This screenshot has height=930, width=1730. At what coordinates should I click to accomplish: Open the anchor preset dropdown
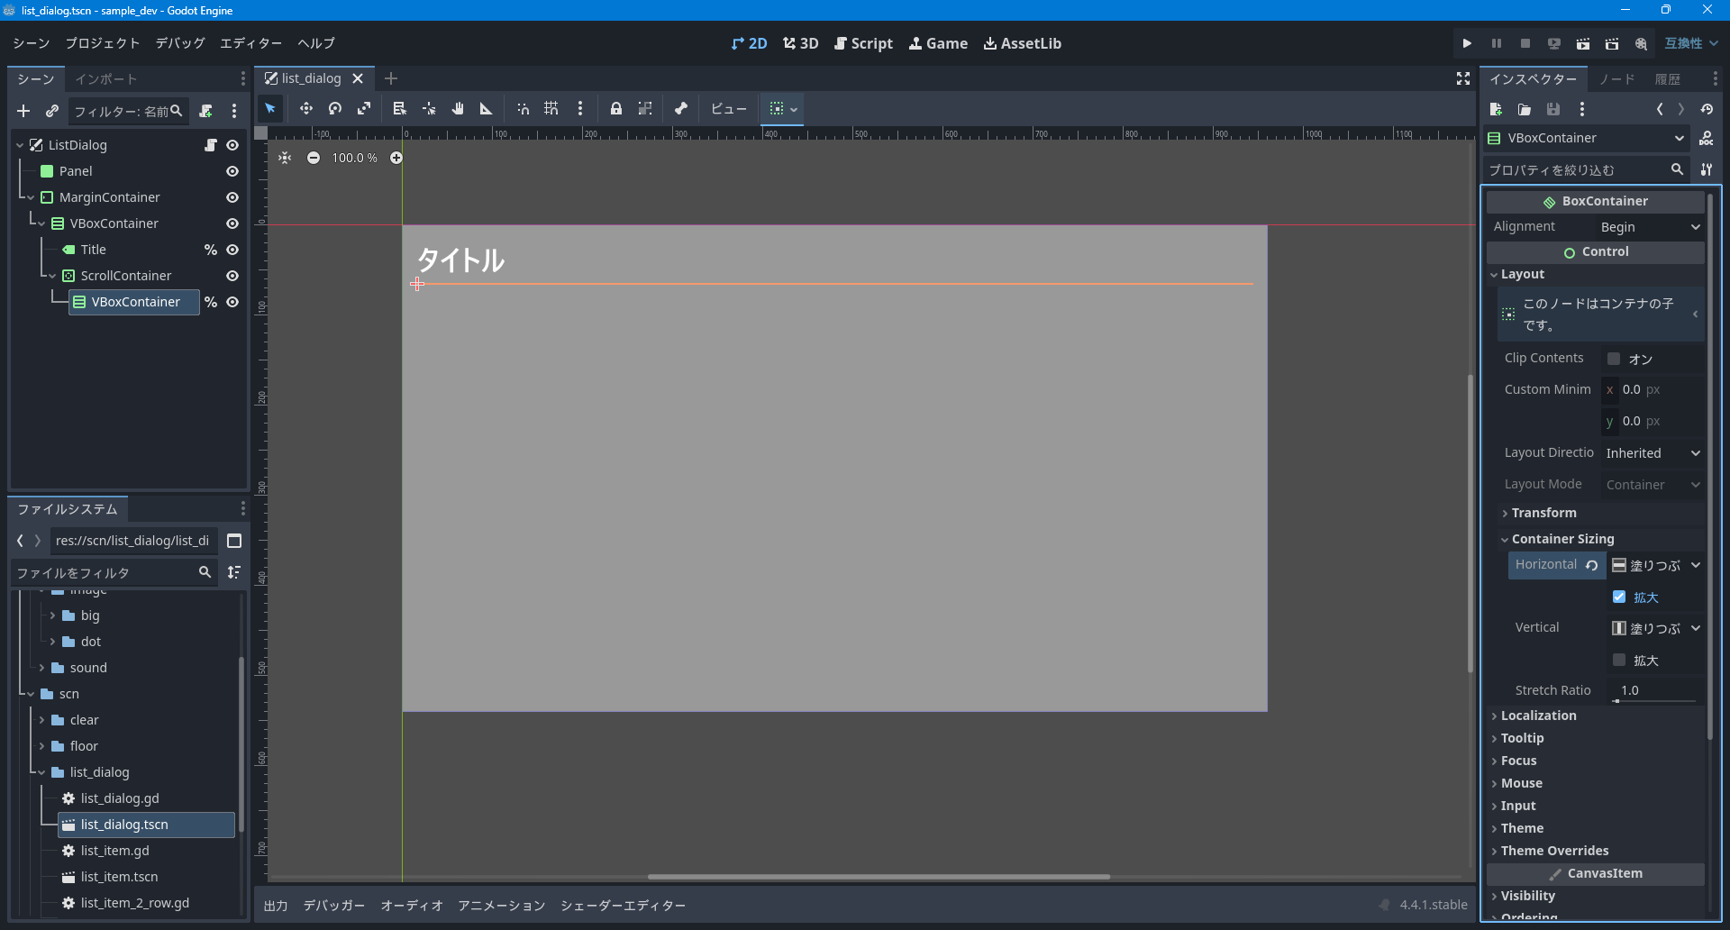pos(783,109)
